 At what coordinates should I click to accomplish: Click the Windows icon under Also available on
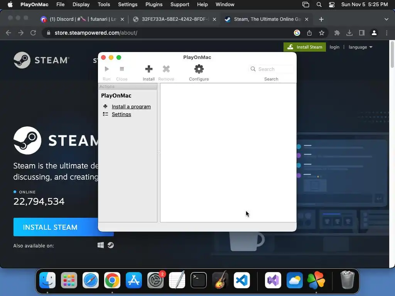101,245
